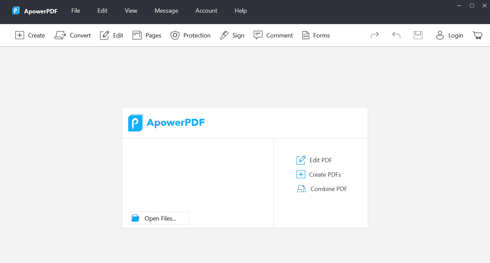The width and height of the screenshot is (490, 263).
Task: Click the undo arrow icon
Action: pyautogui.click(x=396, y=35)
